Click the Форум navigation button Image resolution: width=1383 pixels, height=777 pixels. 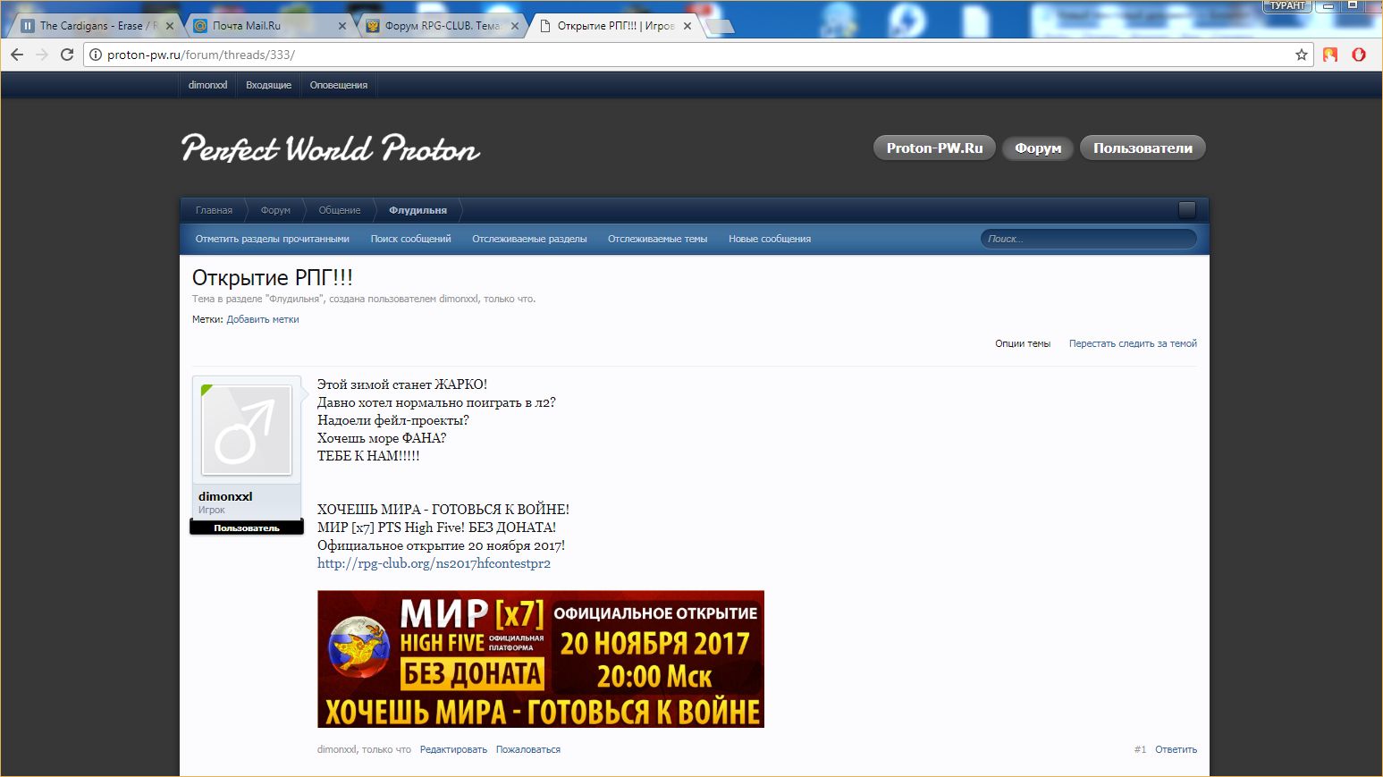(1038, 148)
